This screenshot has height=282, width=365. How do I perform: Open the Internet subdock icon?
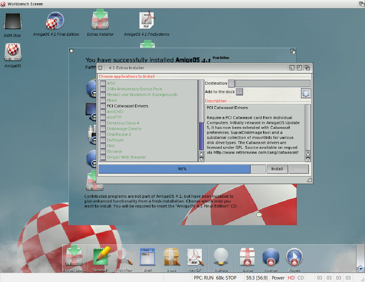click(x=271, y=257)
